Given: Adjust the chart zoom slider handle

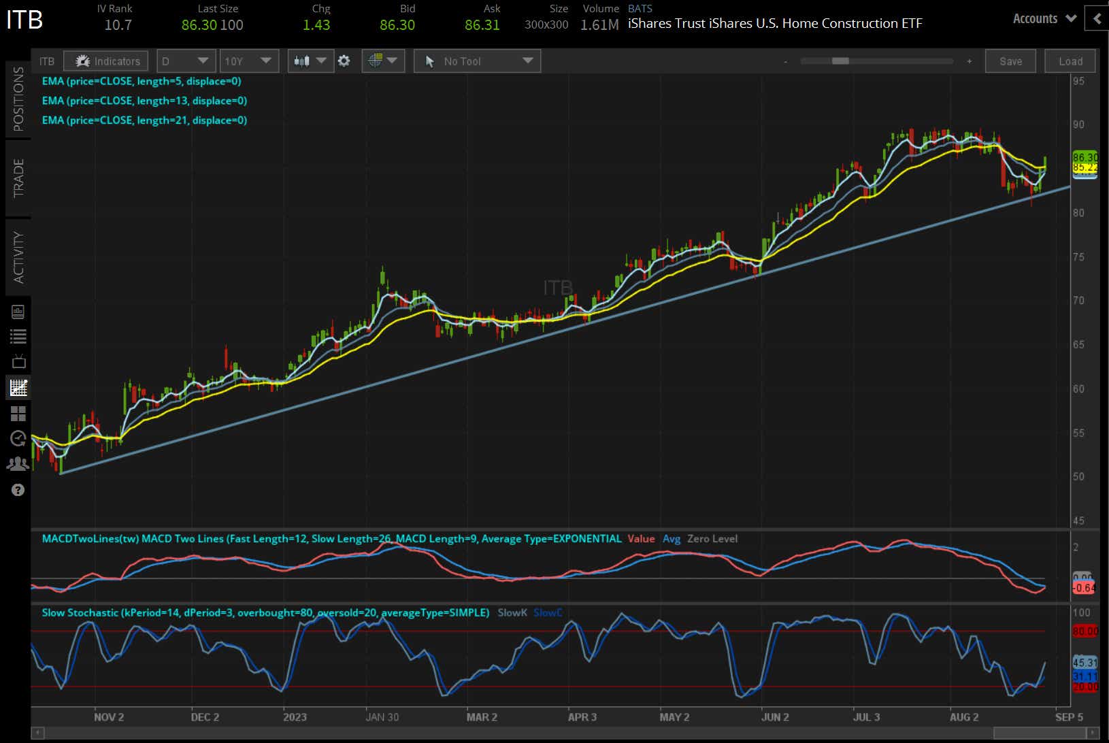Looking at the screenshot, I should (x=840, y=61).
